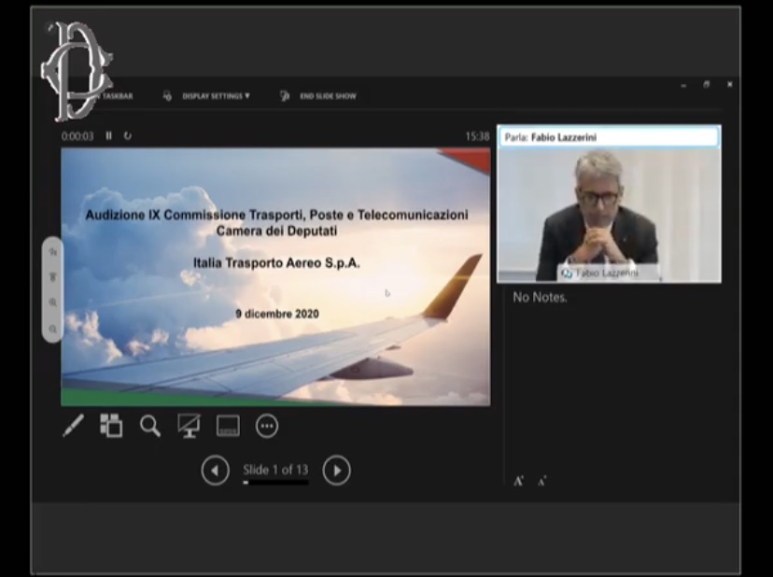Click the zoom out icon on floating toolbar
This screenshot has width=773, height=577.
click(x=52, y=329)
